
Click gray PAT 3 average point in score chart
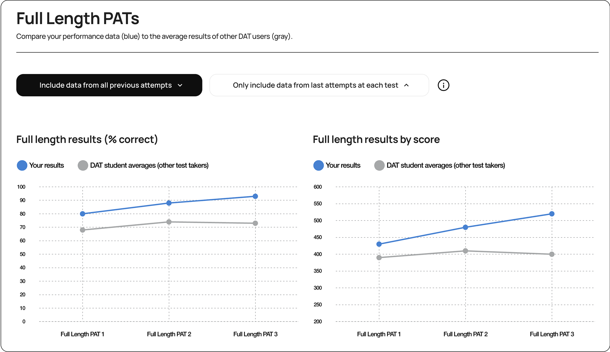click(552, 254)
